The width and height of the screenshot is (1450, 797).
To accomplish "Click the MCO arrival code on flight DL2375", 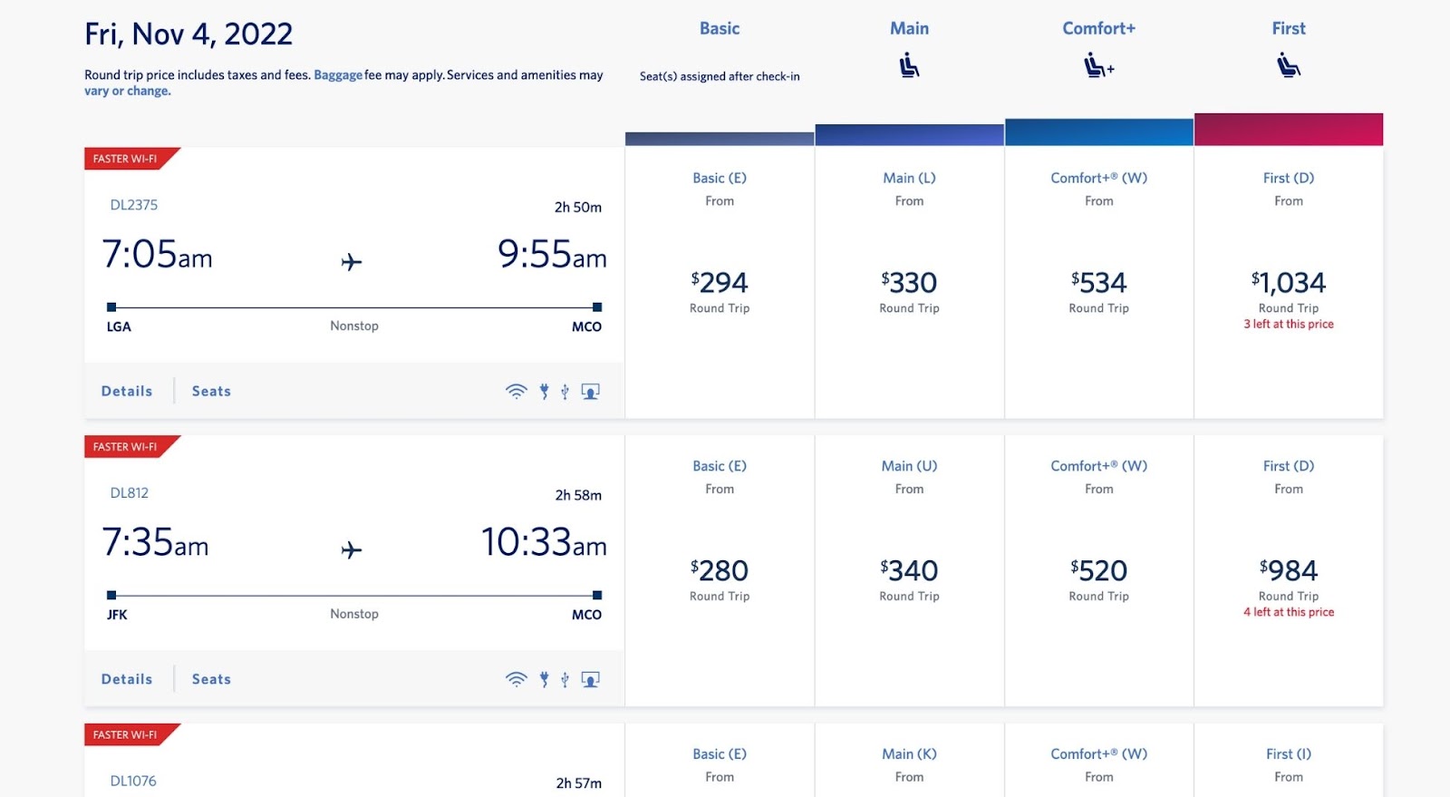I will coord(586,326).
